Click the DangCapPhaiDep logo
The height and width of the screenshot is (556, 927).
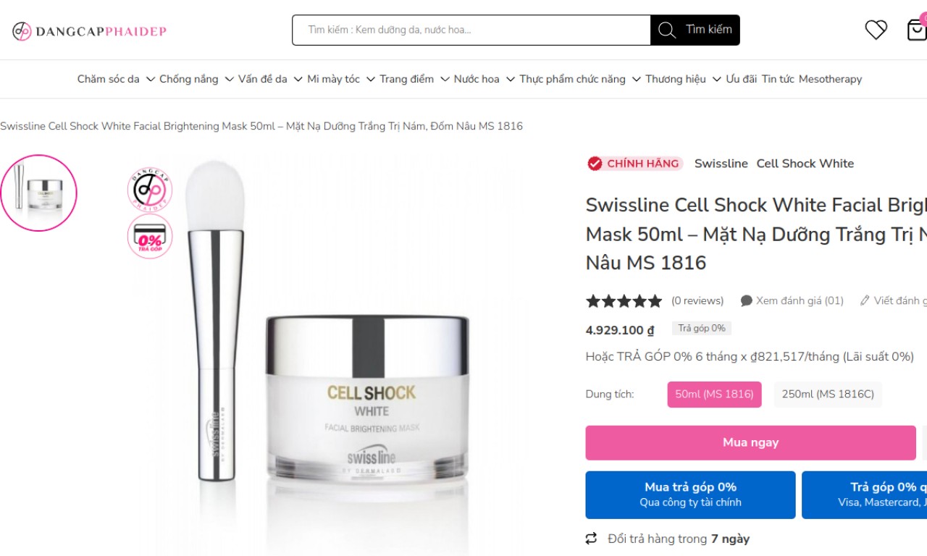coord(90,31)
